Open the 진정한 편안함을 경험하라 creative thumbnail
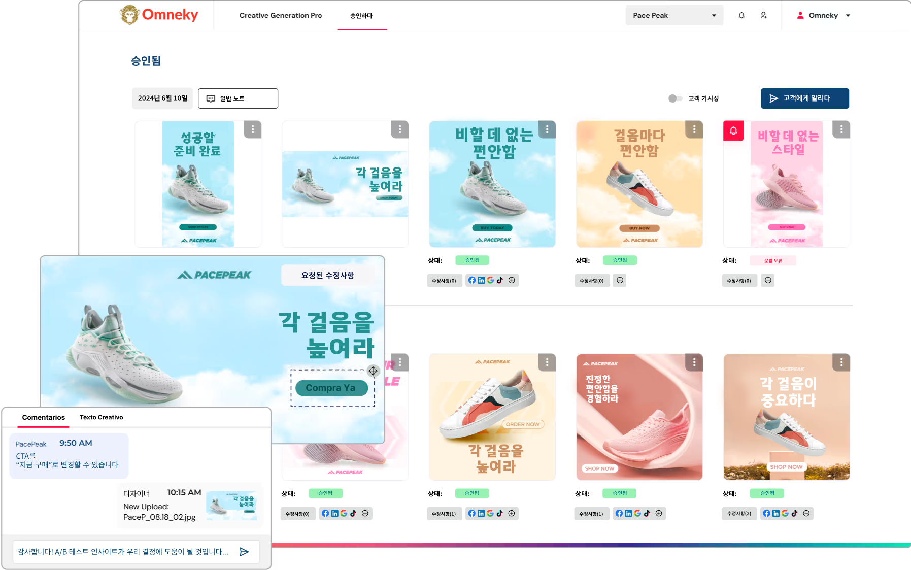 tap(639, 417)
